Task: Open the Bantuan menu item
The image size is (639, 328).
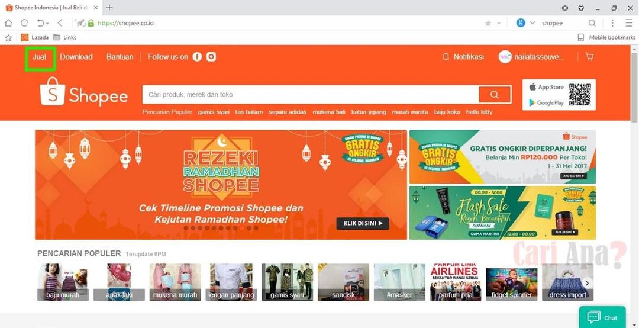Action: pos(120,57)
